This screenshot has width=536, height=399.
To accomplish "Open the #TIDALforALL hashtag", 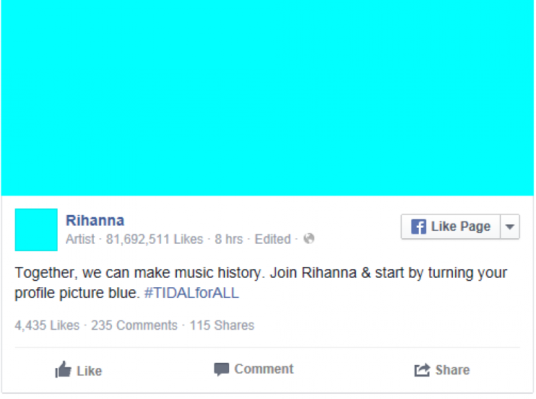I will 191,293.
